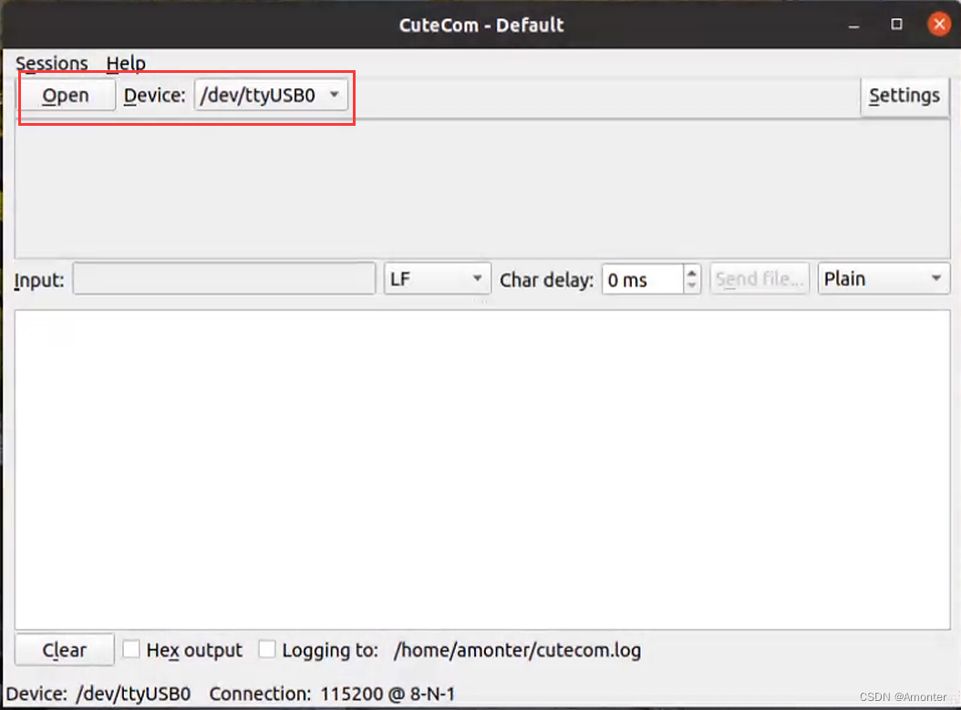
Task: Expand the Plain protocol dropdown
Action: tap(883, 279)
